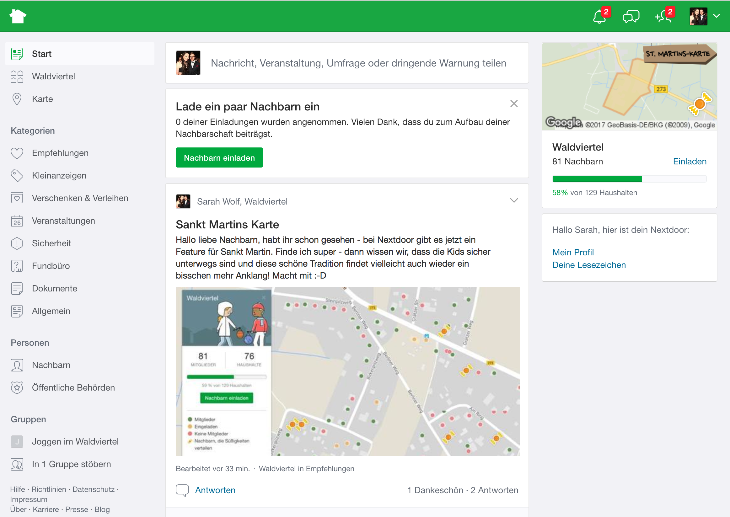Click the Einladen link in Waldviertel card
This screenshot has height=517, width=730.
click(689, 162)
